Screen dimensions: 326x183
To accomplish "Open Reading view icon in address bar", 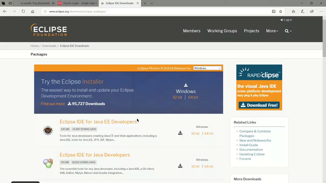I will (x=274, y=11).
